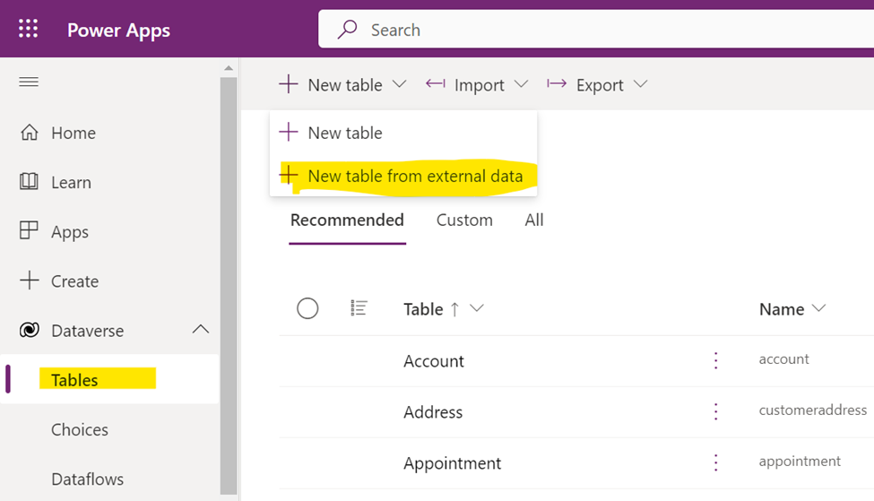
Task: Collapse the Dataverse section chevron
Action: 201,329
